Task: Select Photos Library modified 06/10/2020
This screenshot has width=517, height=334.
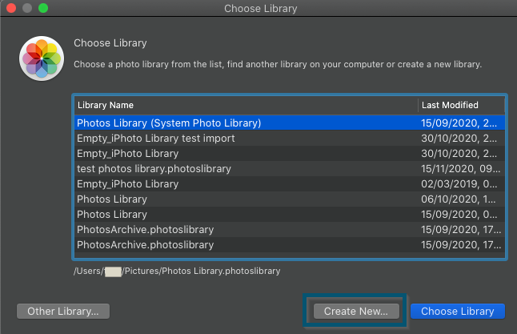Action: click(290, 199)
